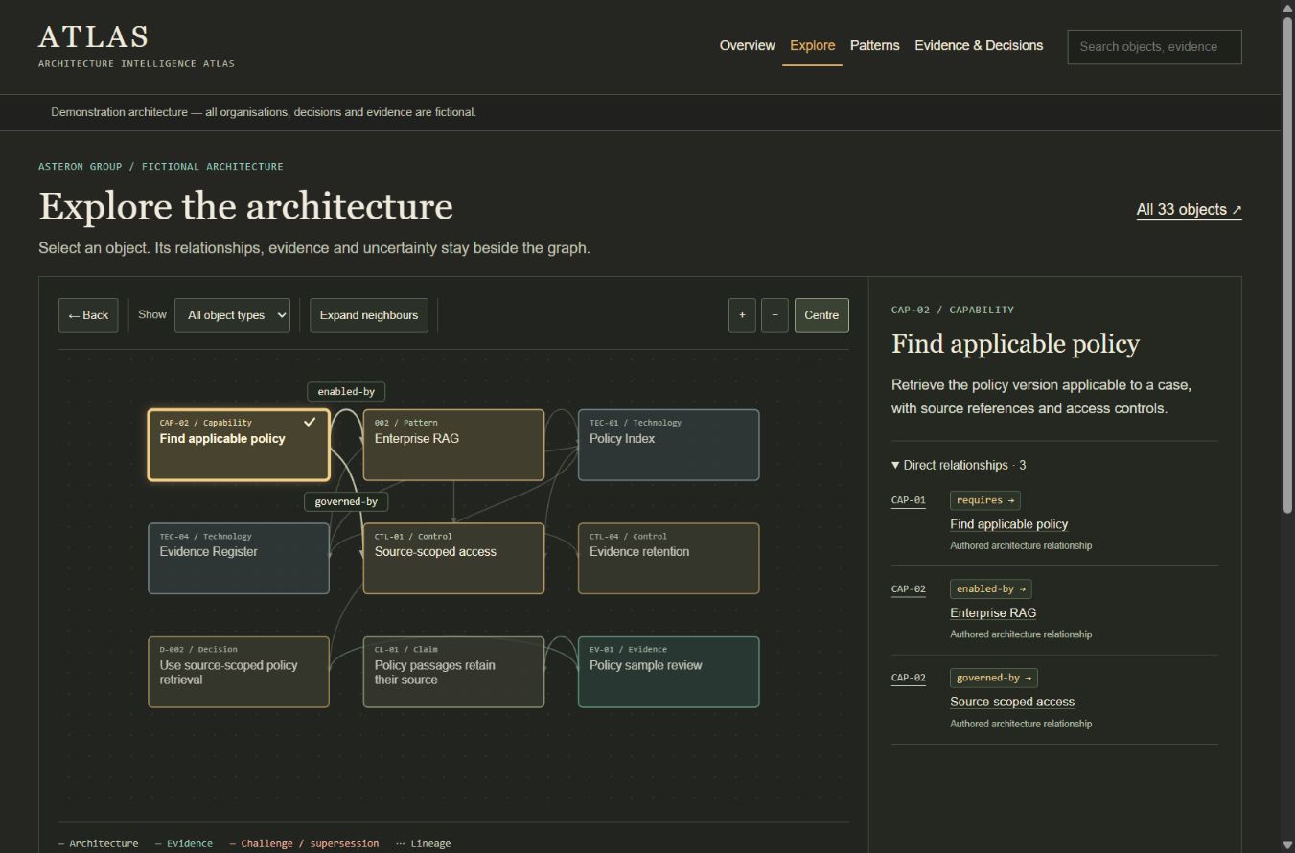Open Find applicable policy relationship link
The image size is (1295, 853).
tap(1008, 524)
